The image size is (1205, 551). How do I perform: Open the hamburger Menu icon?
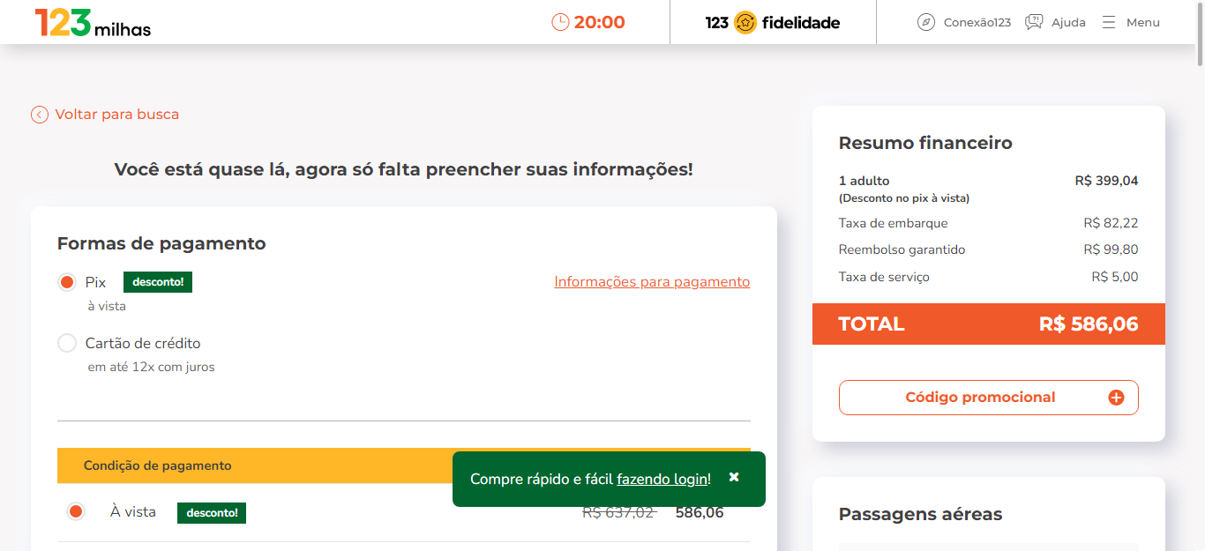[x=1109, y=22]
